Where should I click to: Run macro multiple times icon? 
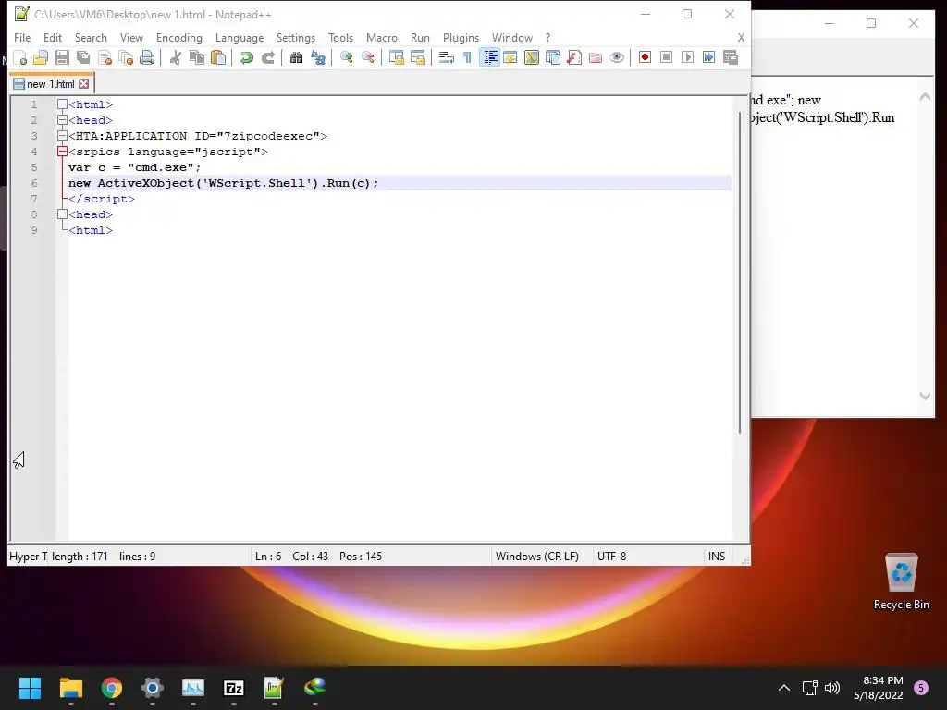pos(708,57)
